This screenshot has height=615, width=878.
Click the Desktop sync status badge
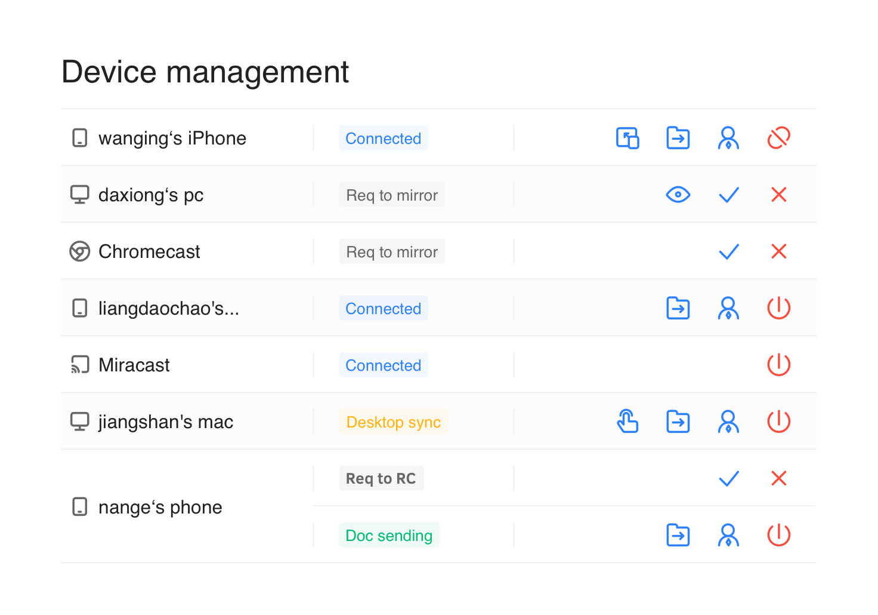click(393, 422)
